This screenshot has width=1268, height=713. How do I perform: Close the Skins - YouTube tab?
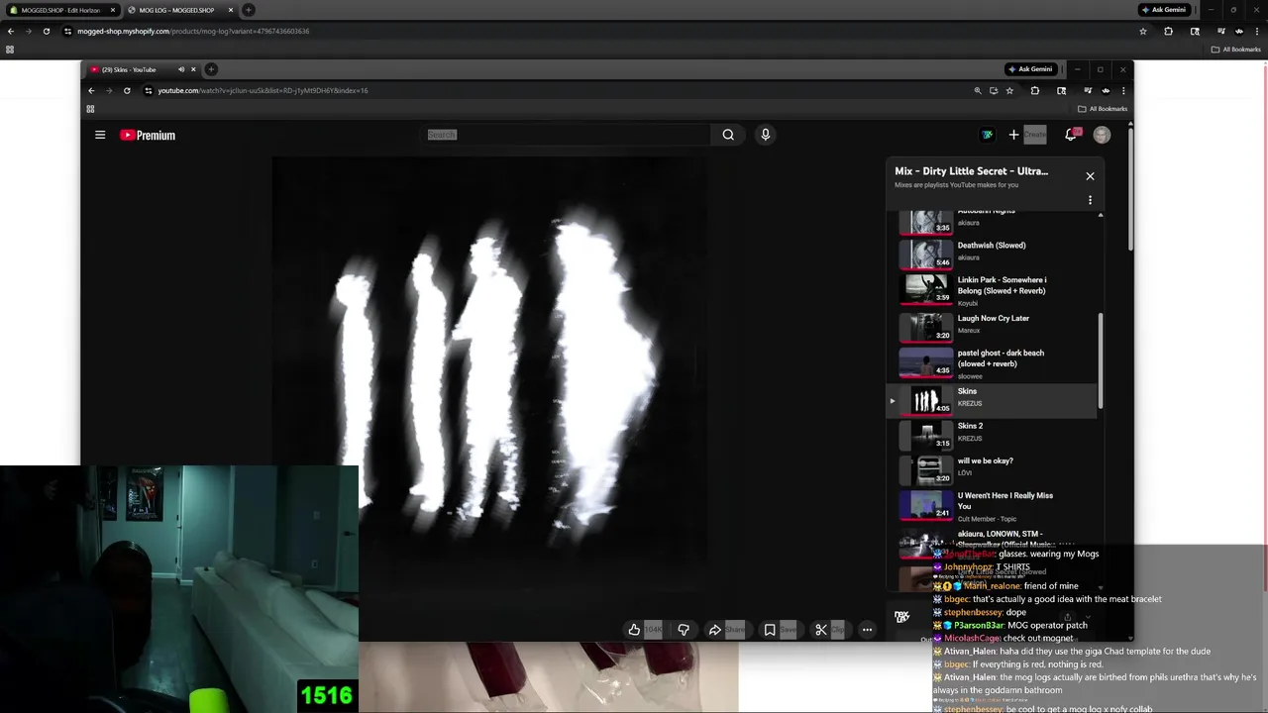coord(193,69)
